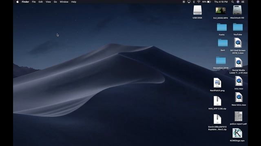The height and width of the screenshot is (146, 261).
Task: Open the Apple menu
Action: 18,2
